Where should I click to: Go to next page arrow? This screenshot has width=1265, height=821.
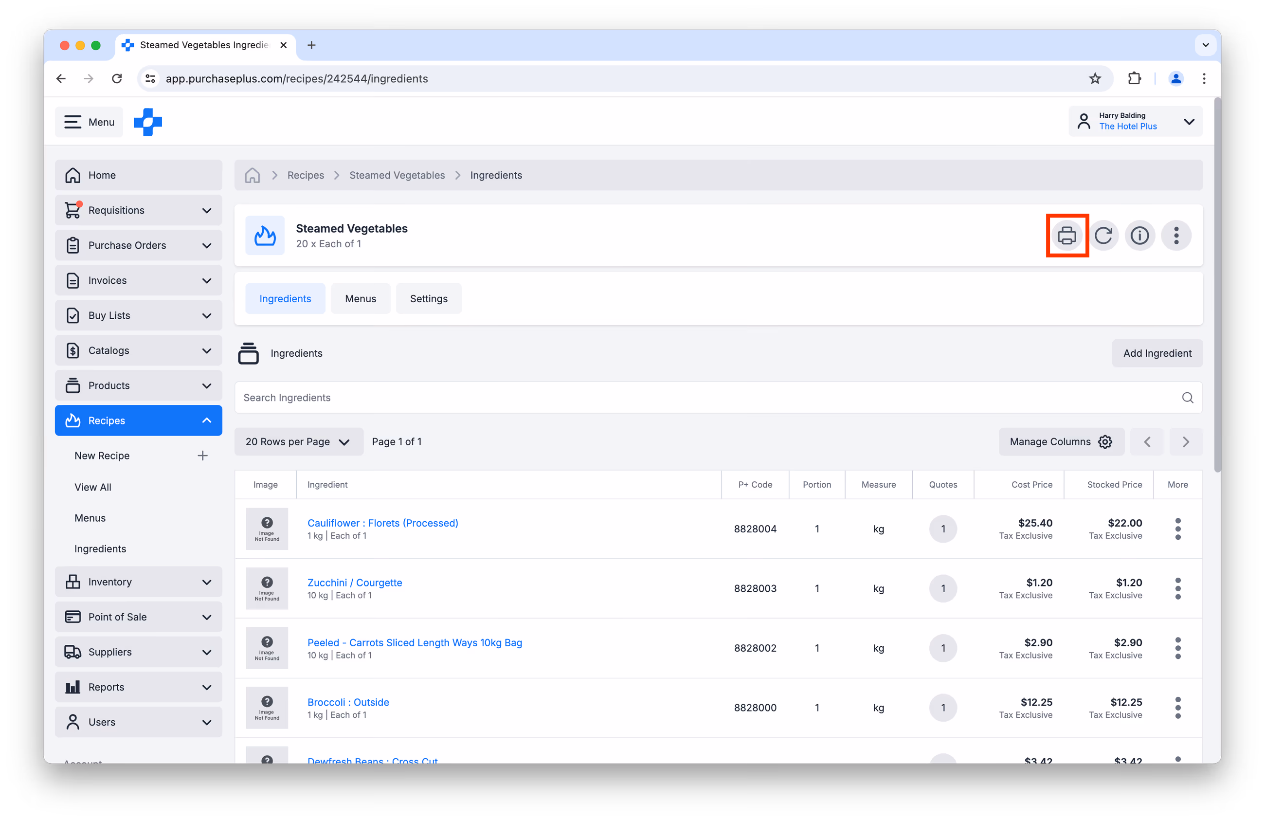click(x=1186, y=442)
